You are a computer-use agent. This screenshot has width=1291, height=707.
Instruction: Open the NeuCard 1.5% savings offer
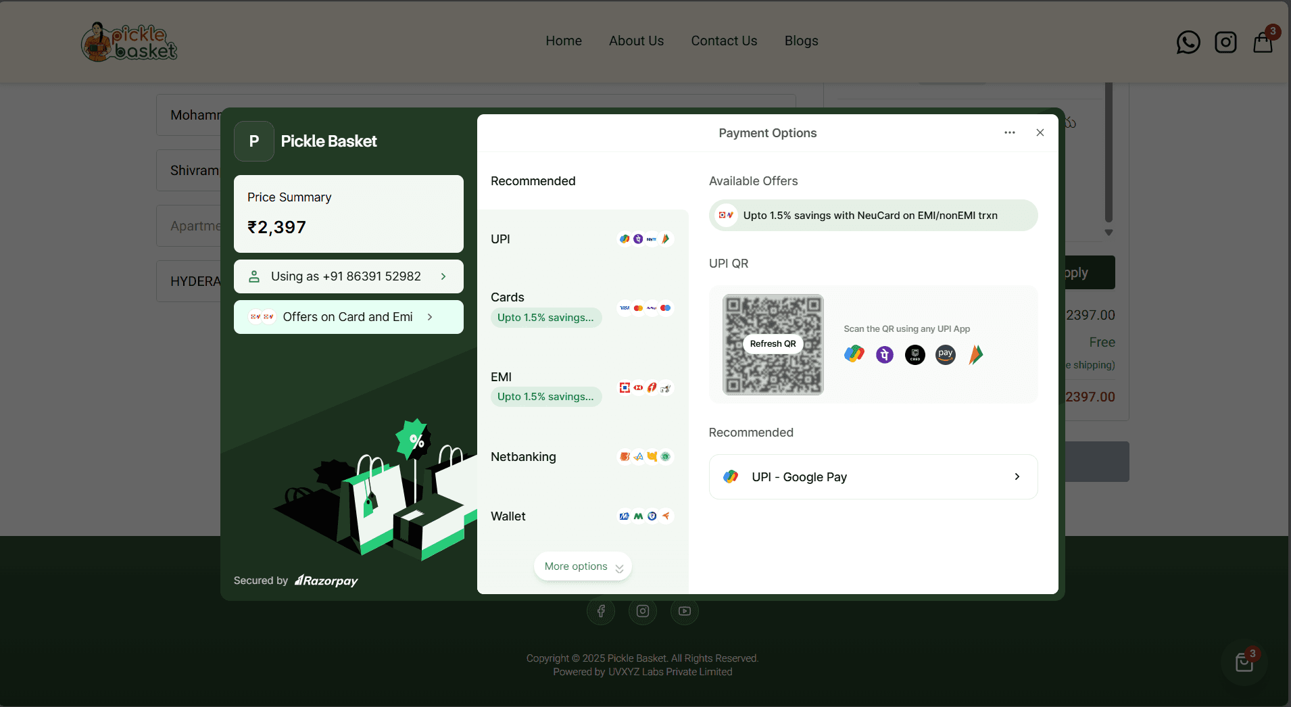point(873,216)
